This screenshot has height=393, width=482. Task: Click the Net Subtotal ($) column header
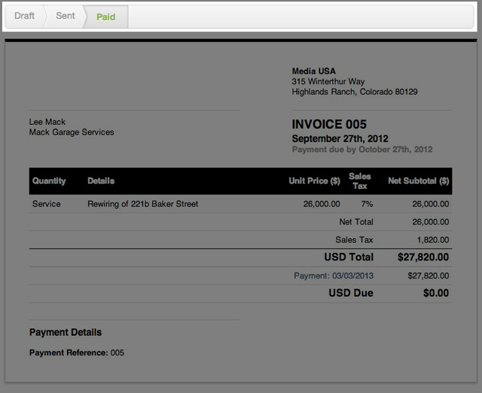(x=418, y=181)
